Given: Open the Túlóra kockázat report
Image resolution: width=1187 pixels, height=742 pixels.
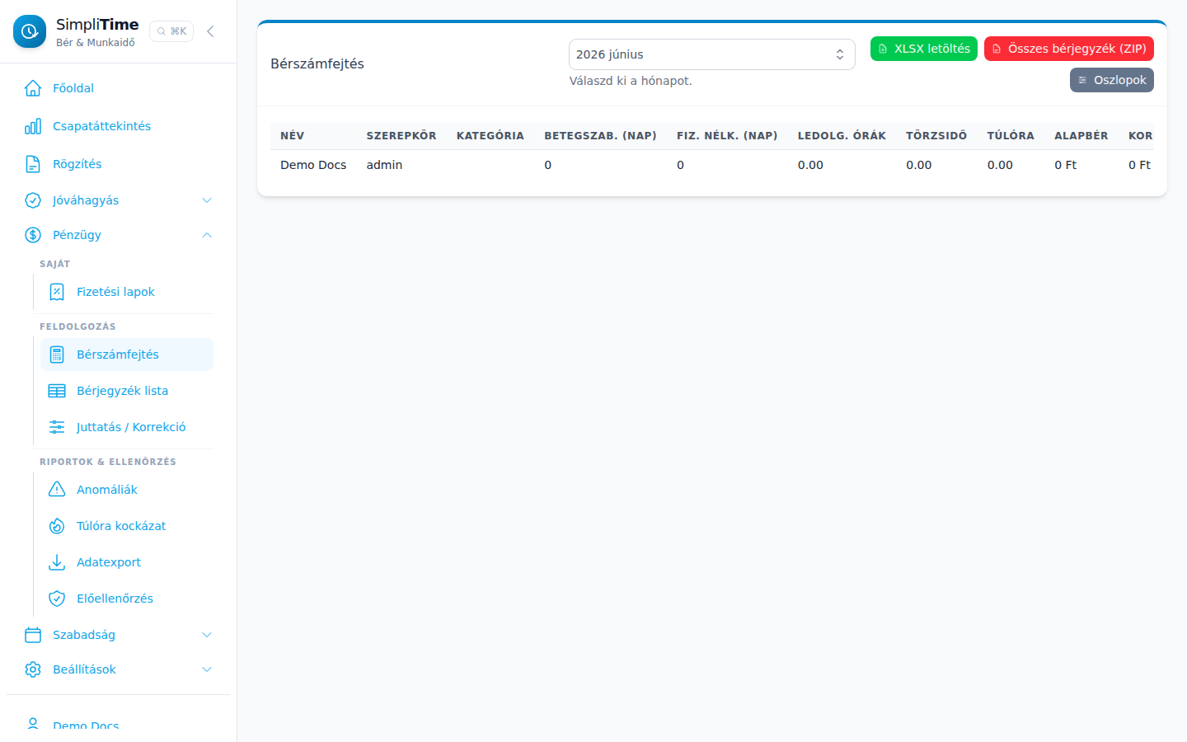Looking at the screenshot, I should coord(127,526).
